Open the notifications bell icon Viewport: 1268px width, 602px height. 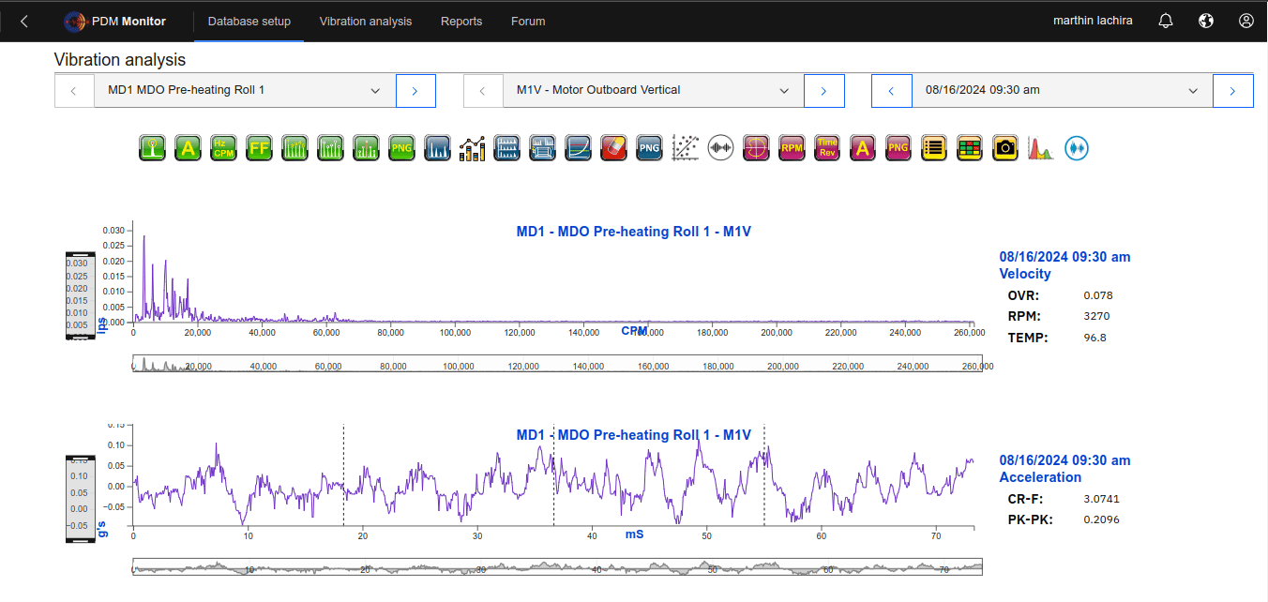point(1165,21)
